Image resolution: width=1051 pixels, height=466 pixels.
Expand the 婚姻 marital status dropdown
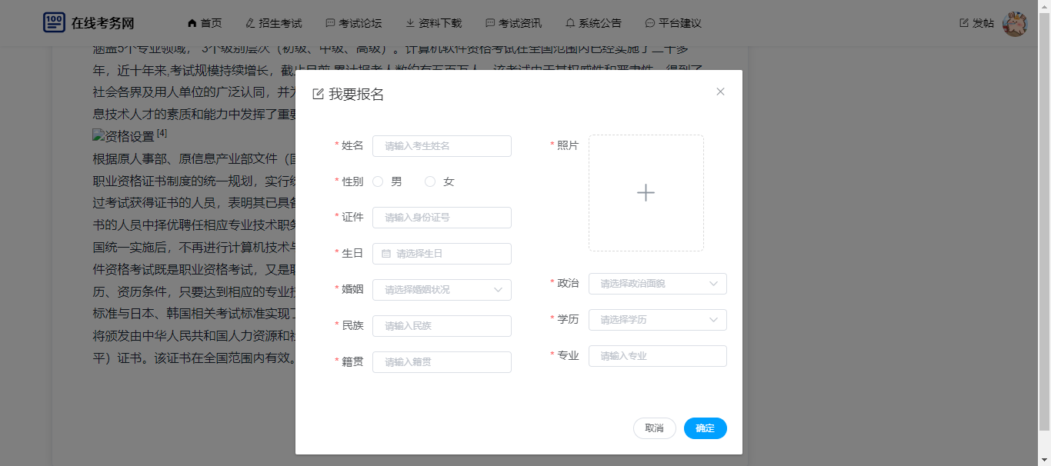(442, 290)
